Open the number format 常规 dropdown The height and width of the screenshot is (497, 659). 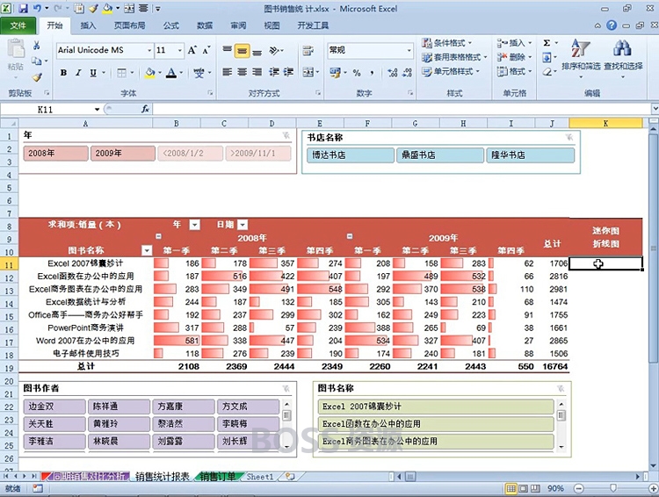tap(409, 50)
